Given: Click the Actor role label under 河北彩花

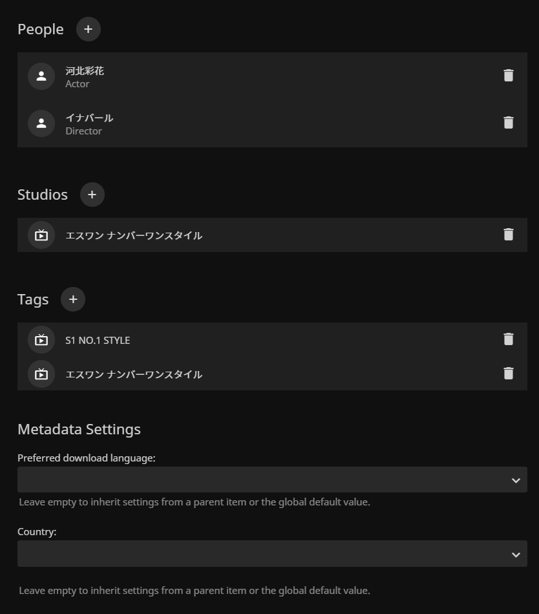Looking at the screenshot, I should point(78,83).
